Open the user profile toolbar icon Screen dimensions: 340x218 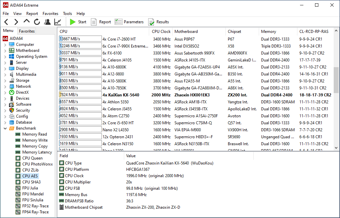pyautogui.click(x=47, y=22)
